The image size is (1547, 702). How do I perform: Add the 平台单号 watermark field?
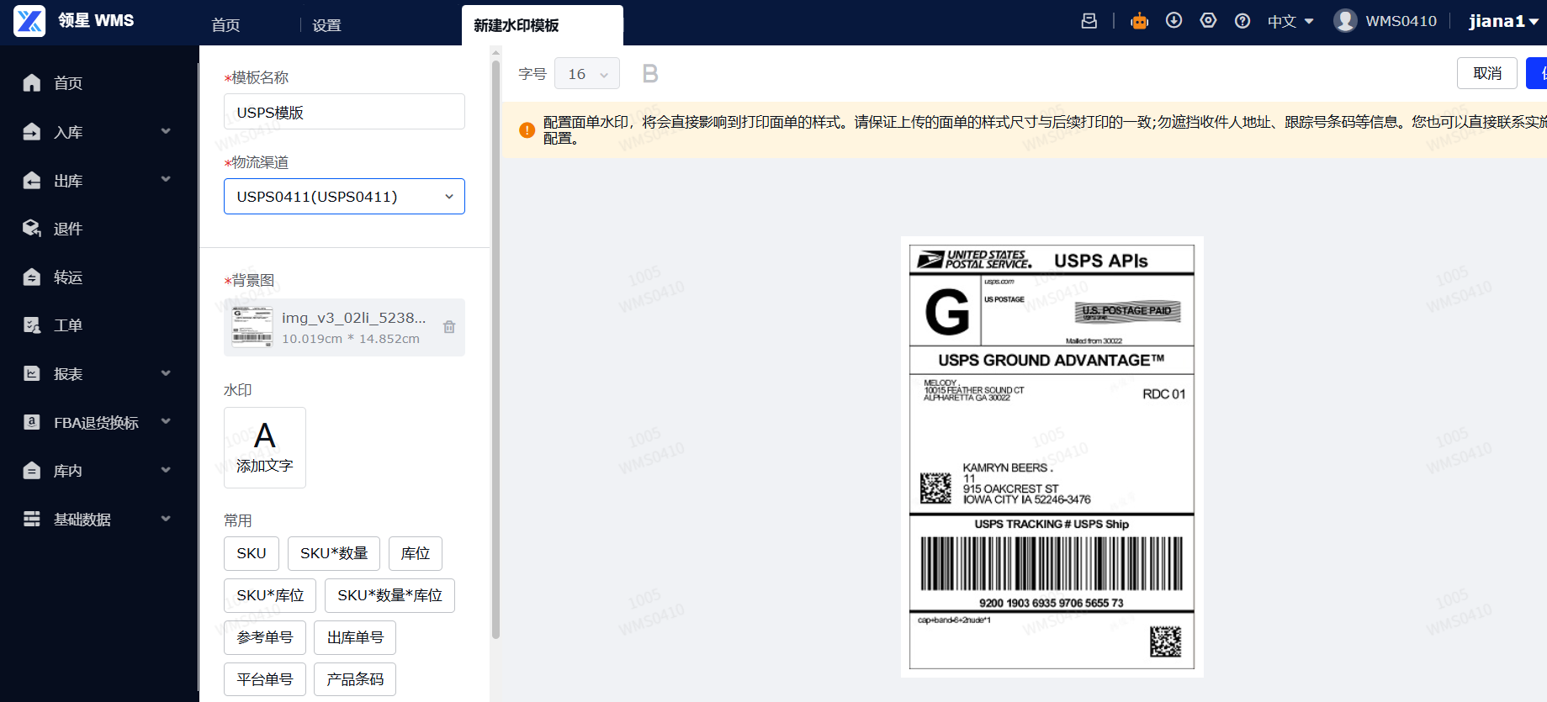pos(265,679)
